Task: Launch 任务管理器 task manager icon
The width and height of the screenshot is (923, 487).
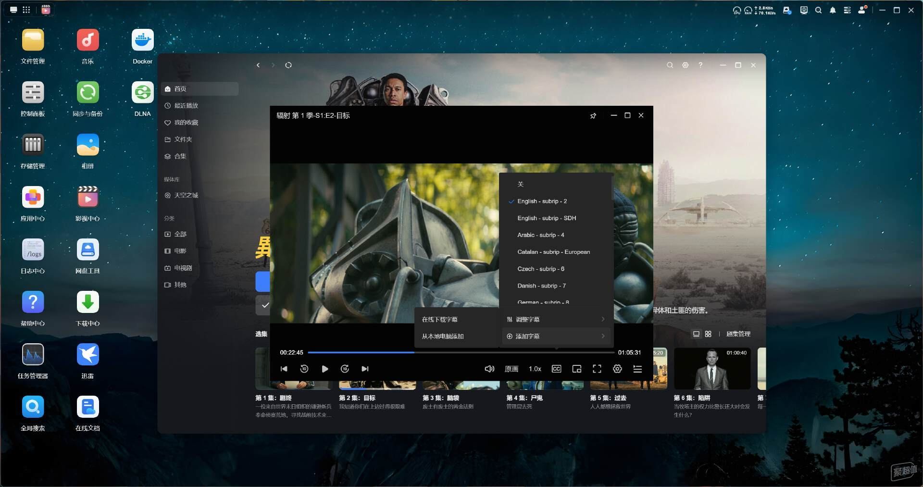Action: coord(33,355)
